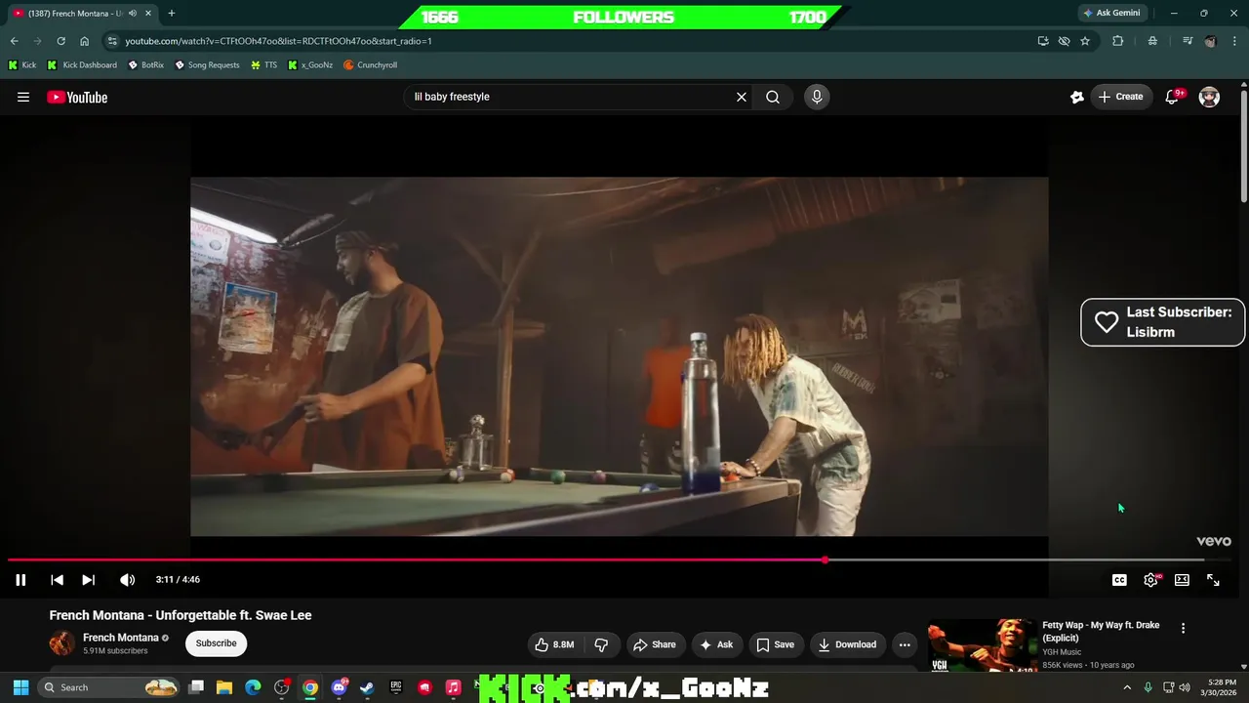Open media controls in Chrome toolbar
This screenshot has height=703, width=1249.
pyautogui.click(x=1187, y=41)
